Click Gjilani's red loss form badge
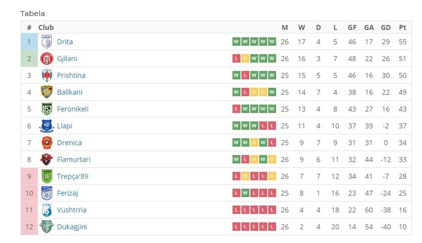The height and width of the screenshot is (243, 422). pyautogui.click(x=236, y=58)
